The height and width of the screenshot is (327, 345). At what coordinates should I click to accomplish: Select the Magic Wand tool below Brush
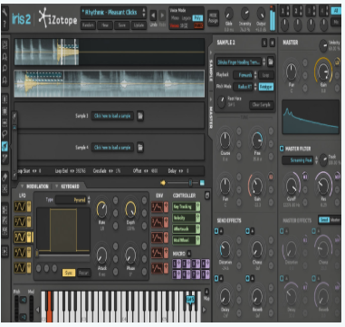coord(5,158)
